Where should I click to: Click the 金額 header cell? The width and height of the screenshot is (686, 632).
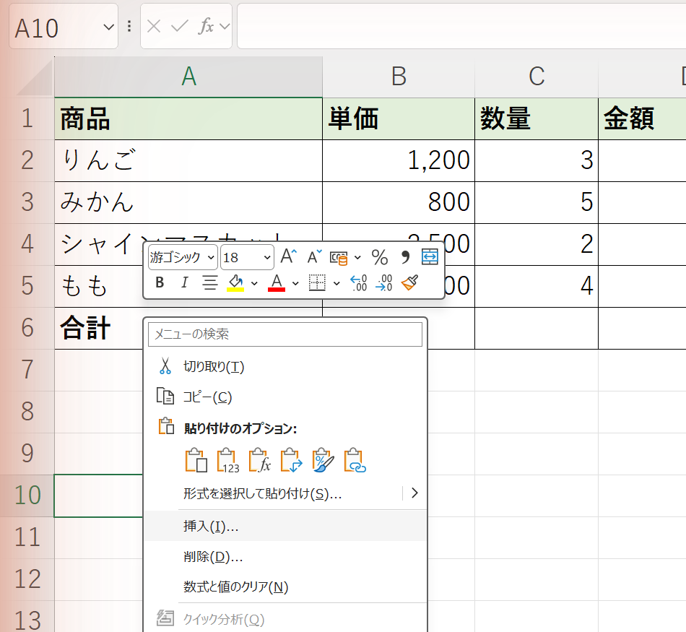(642, 118)
